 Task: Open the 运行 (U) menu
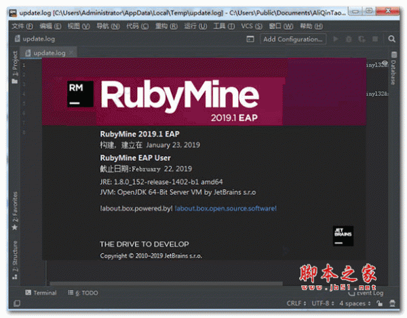coord(195,26)
